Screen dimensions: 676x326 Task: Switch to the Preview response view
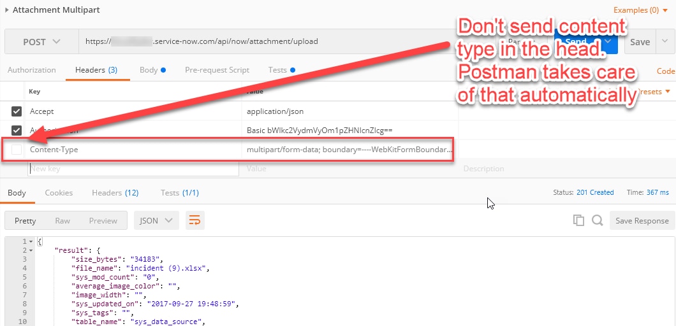coord(103,220)
